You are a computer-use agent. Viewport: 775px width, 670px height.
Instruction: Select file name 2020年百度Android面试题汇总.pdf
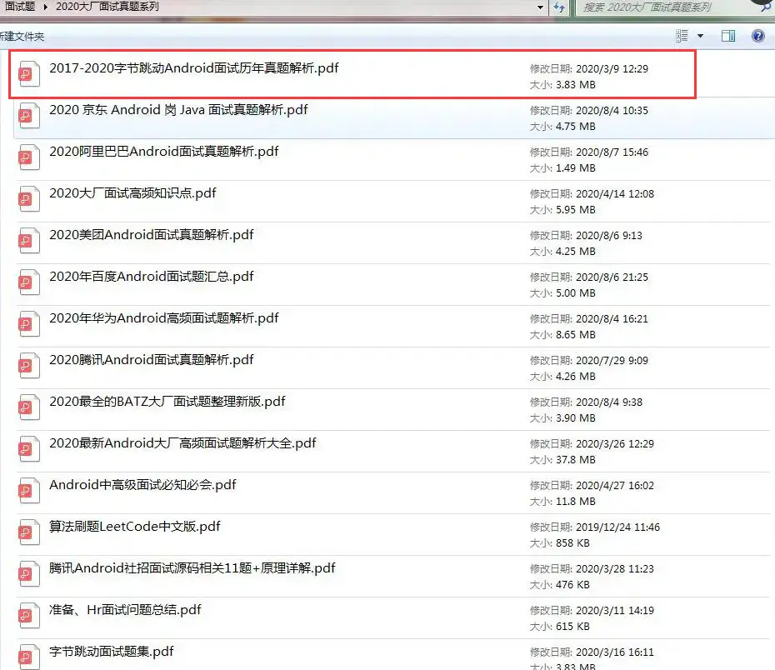point(151,276)
